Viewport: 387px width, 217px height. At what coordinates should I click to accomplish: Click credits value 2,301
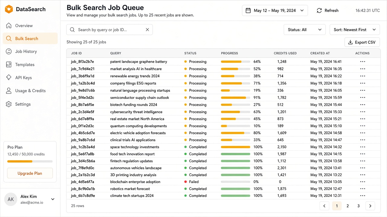(282, 168)
